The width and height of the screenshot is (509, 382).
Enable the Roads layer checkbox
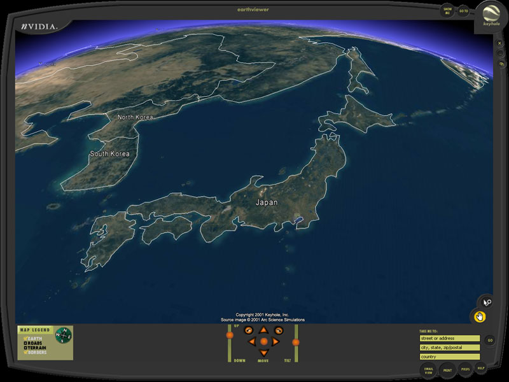coord(25,343)
